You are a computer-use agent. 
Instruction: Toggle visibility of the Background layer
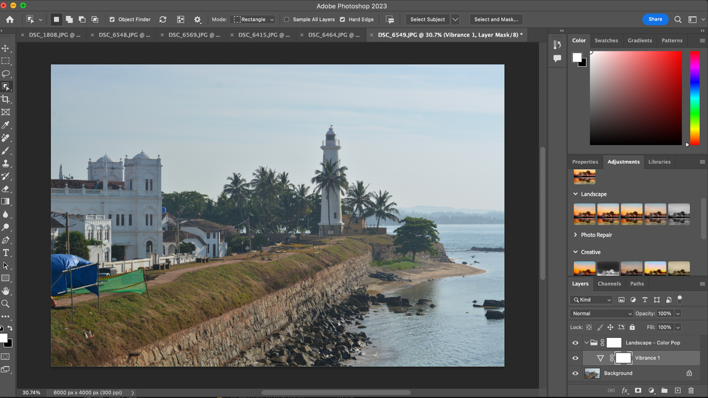point(575,373)
